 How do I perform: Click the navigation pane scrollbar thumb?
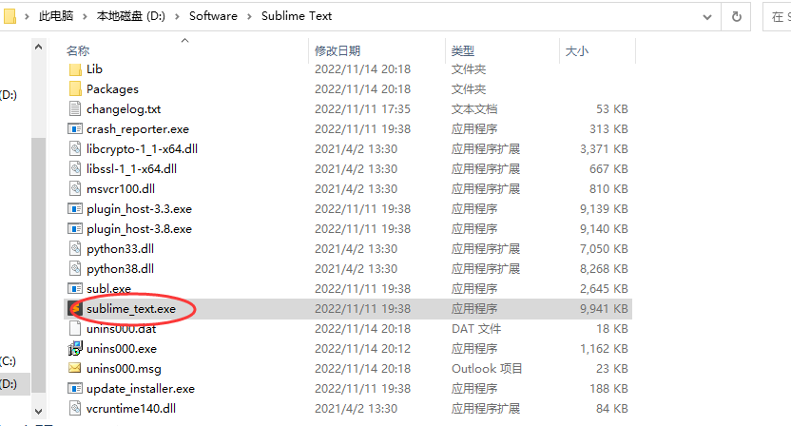(38, 265)
